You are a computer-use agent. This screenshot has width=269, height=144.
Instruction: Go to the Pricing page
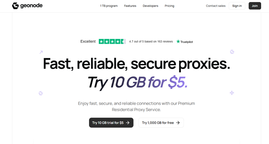169,6
